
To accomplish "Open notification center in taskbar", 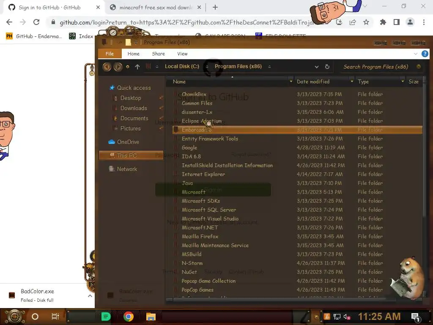I will (x=415, y=317).
